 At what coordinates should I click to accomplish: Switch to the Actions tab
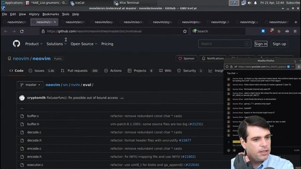pyautogui.click(x=113, y=71)
